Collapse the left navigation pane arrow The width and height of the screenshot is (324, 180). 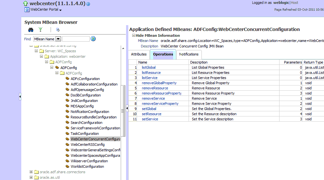[20, 96]
